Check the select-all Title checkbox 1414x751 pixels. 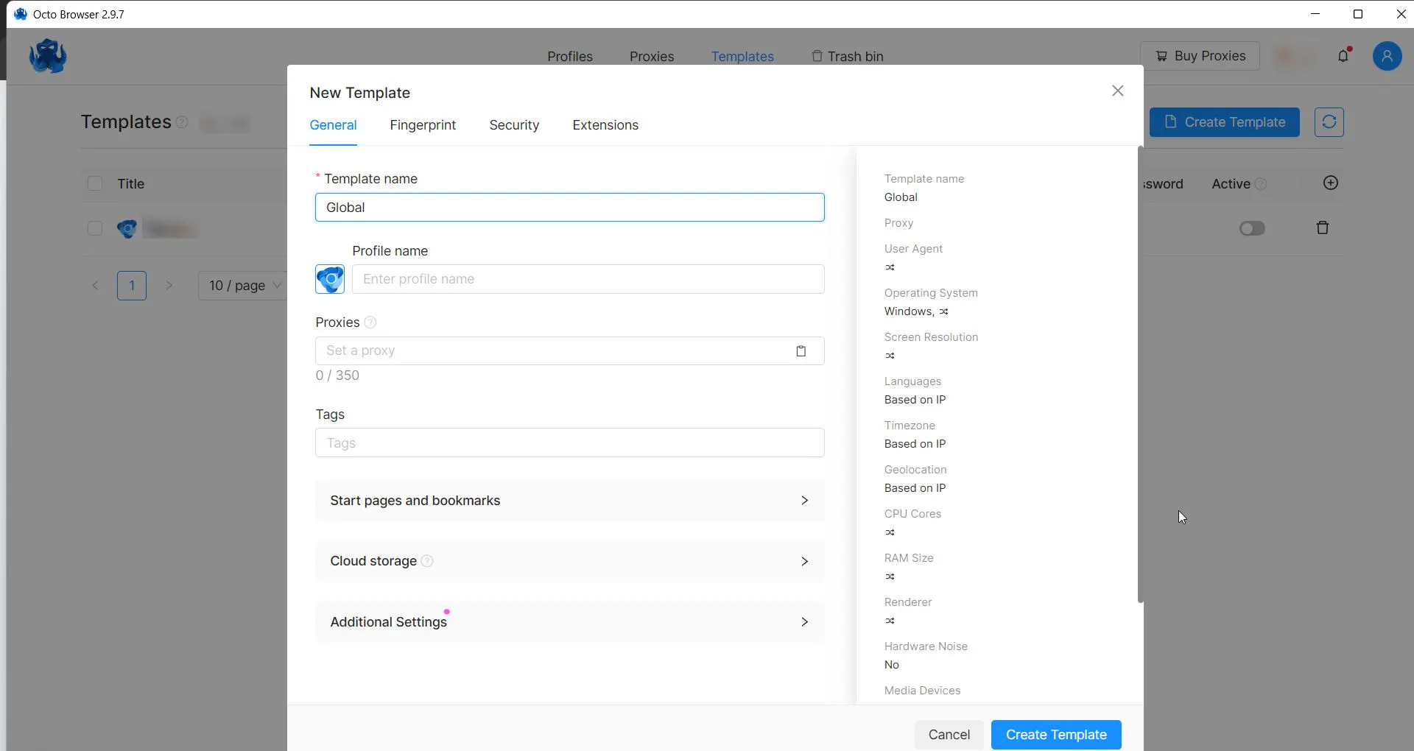95,183
